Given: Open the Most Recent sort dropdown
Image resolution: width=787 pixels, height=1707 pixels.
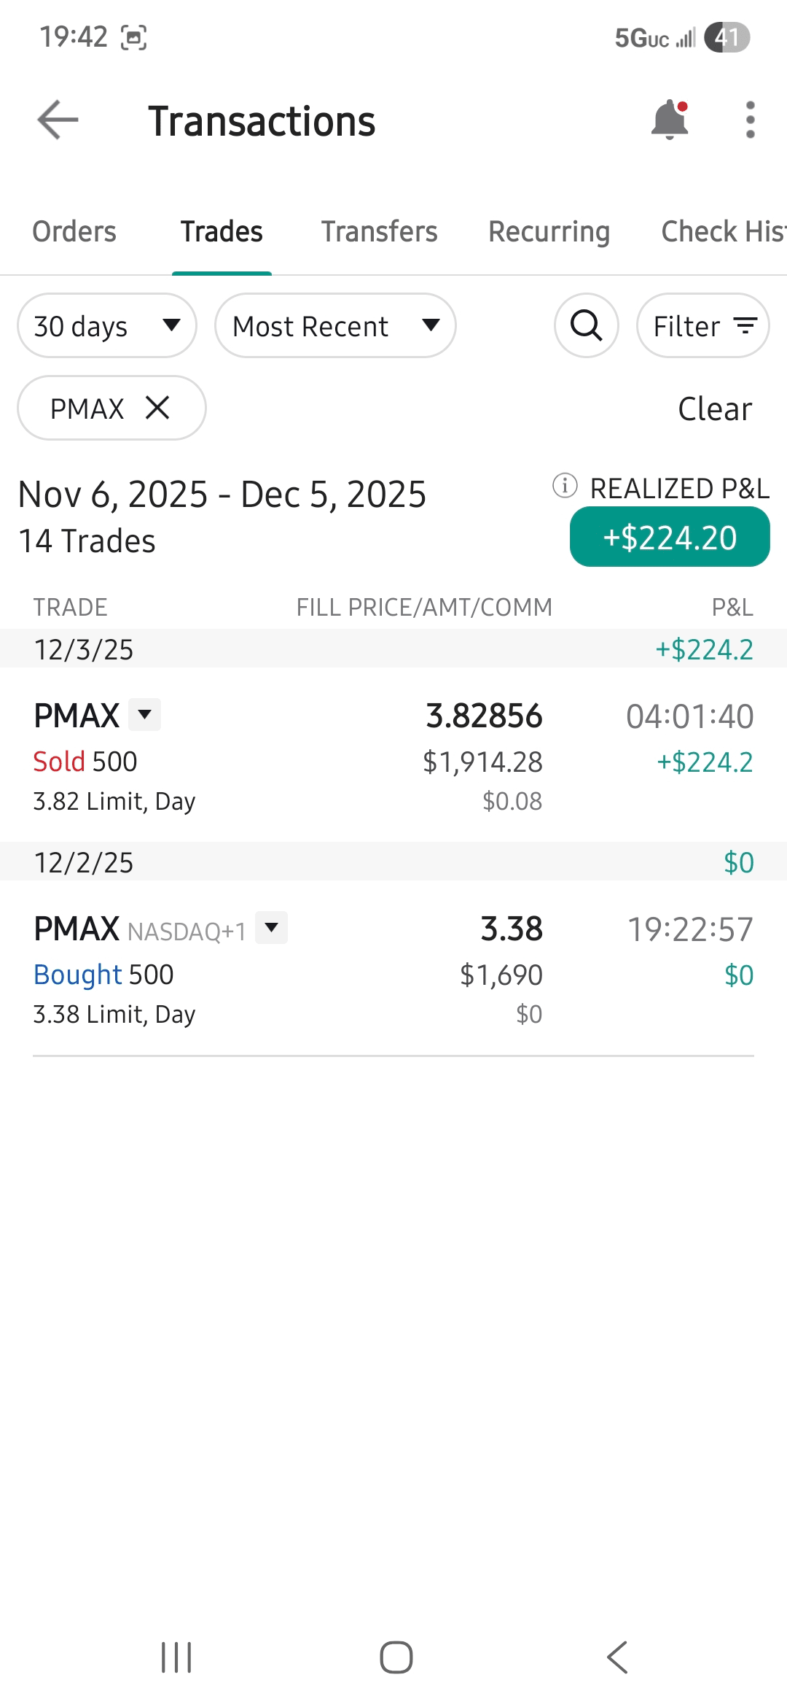Looking at the screenshot, I should click(x=335, y=326).
